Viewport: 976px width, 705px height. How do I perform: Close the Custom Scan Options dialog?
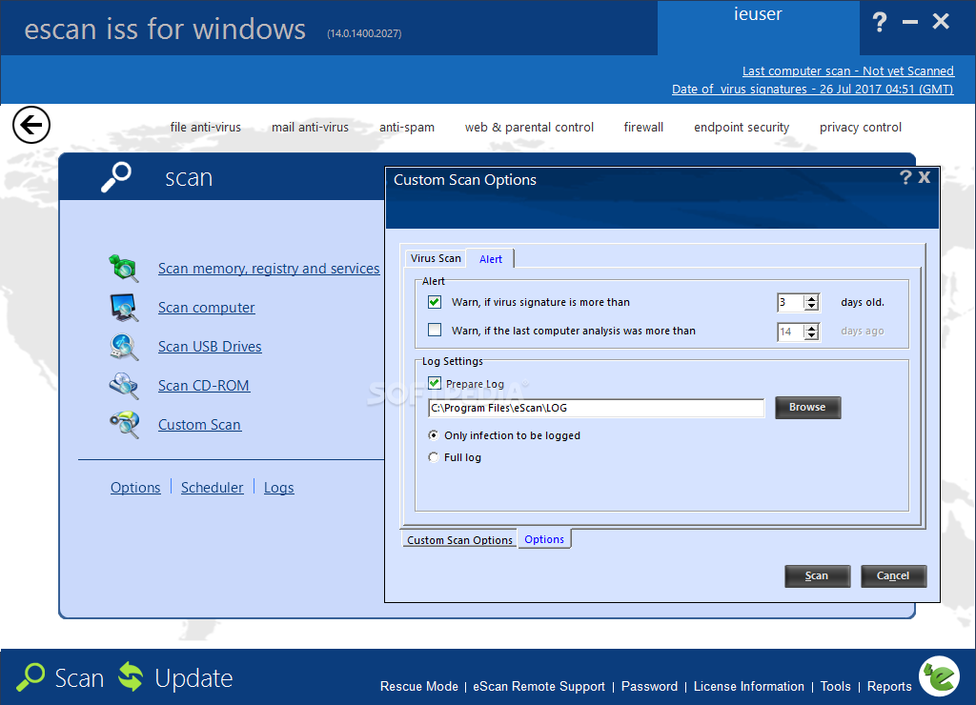click(x=925, y=177)
